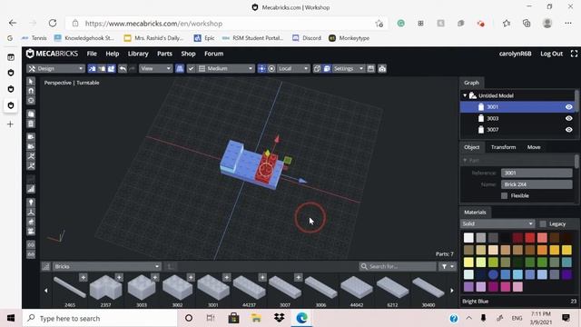Pick the white color swatch
Viewport: 581px width, 327px height.
[x=468, y=238]
